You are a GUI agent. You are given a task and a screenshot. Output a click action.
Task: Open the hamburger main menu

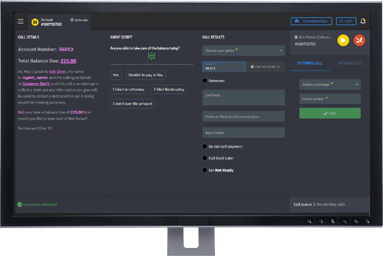[21, 21]
